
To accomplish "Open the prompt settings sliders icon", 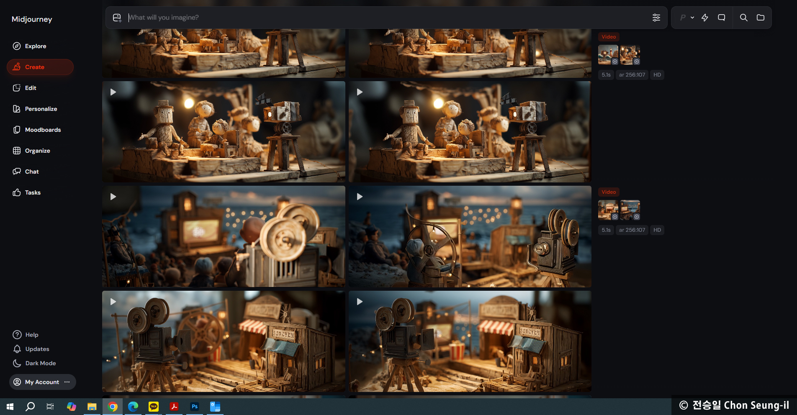I will coord(656,18).
